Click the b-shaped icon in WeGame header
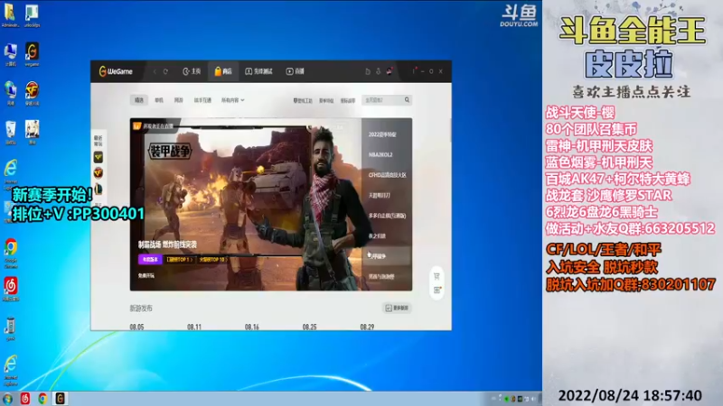The image size is (723, 406). (368, 71)
